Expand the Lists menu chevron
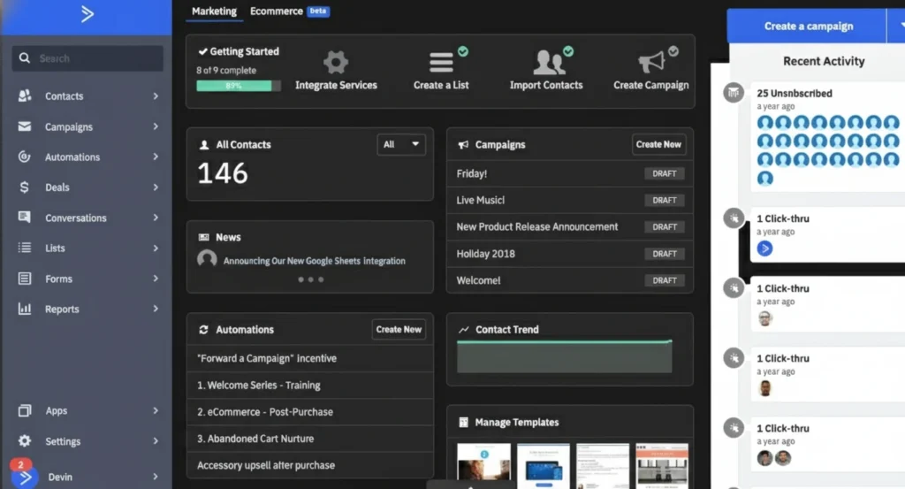This screenshot has width=905, height=489. pyautogui.click(x=156, y=248)
